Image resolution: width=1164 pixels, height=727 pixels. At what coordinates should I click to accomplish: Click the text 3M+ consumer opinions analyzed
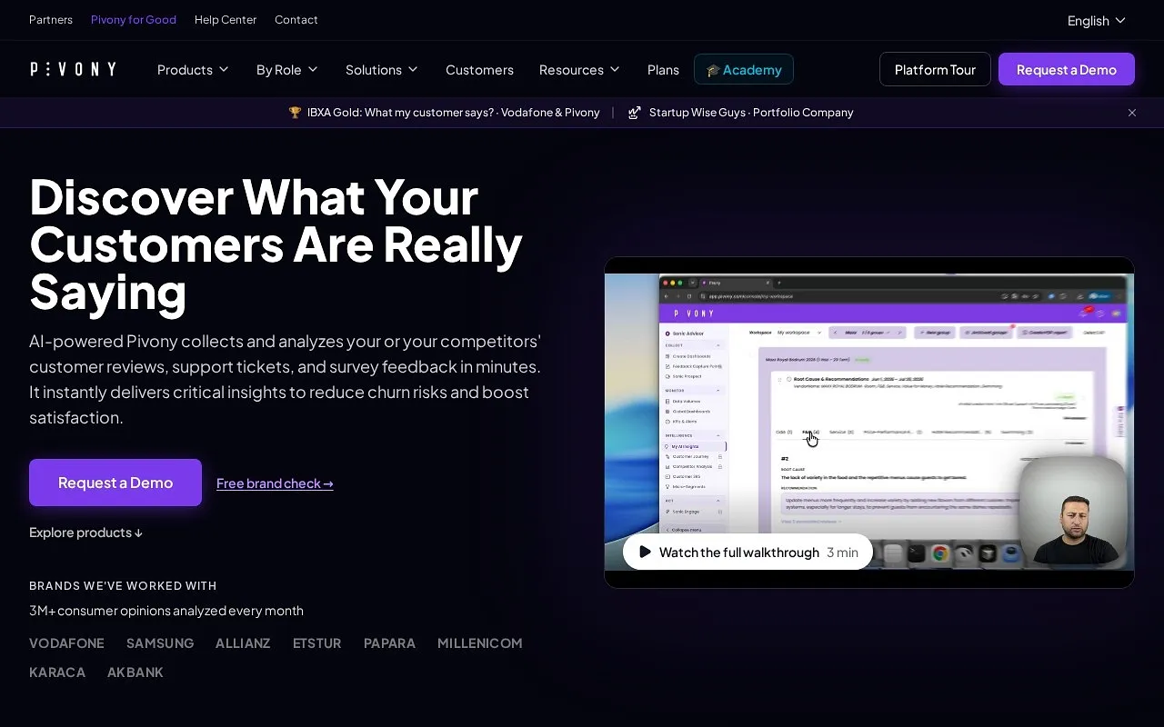click(166, 611)
